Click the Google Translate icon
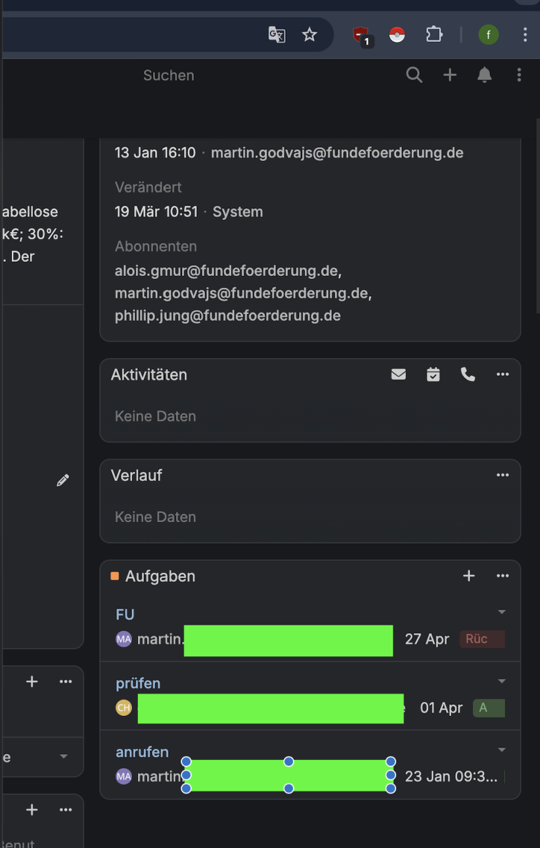Screen dimensions: 540x848 277,35
